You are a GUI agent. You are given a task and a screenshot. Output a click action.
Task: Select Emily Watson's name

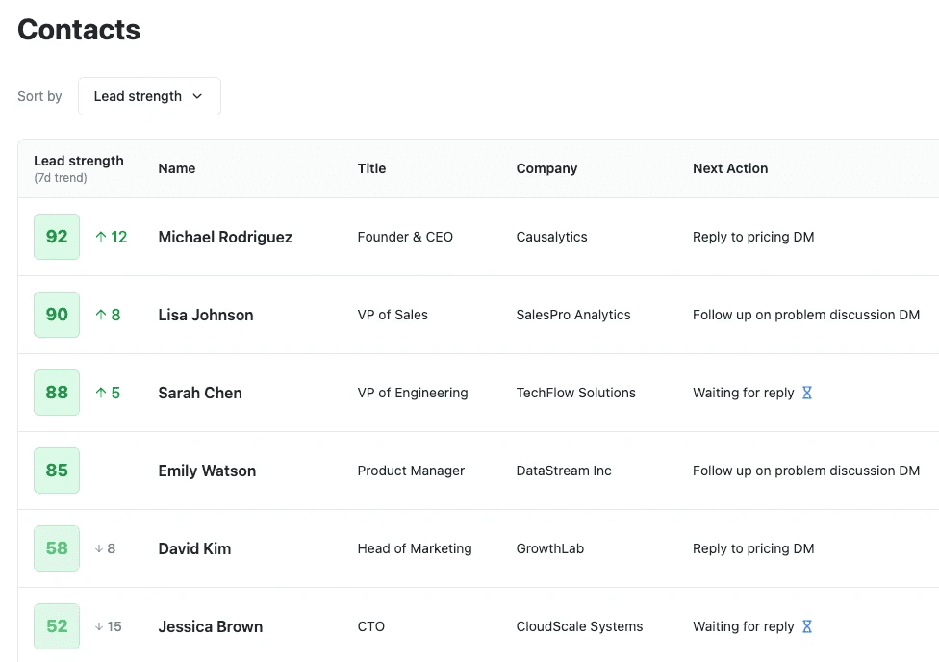(x=207, y=471)
